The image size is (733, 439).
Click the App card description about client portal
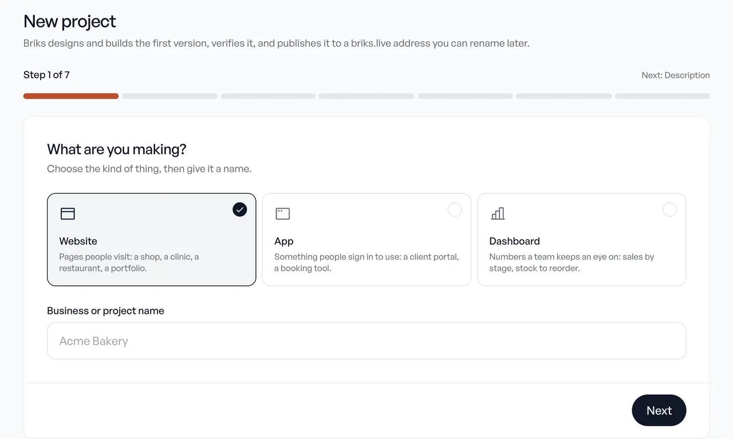(x=366, y=262)
